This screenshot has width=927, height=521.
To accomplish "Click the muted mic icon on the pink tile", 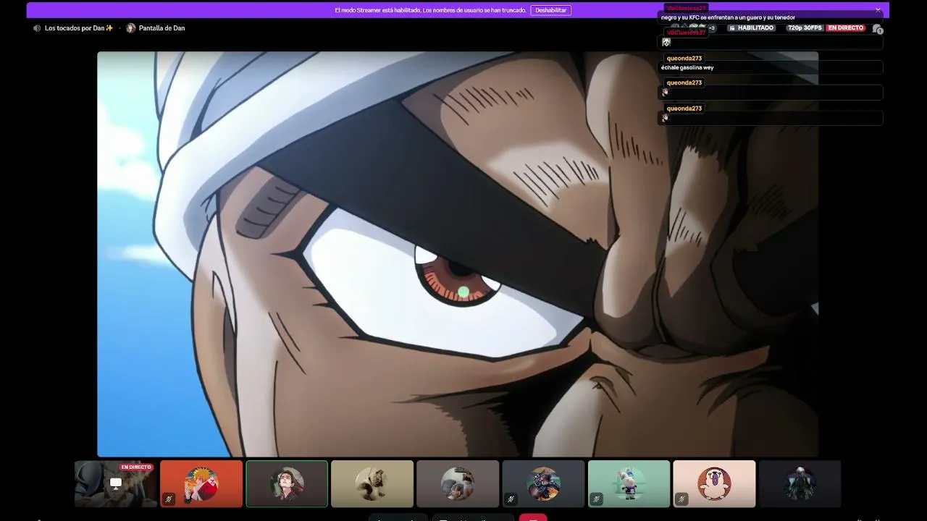I will pyautogui.click(x=681, y=499).
